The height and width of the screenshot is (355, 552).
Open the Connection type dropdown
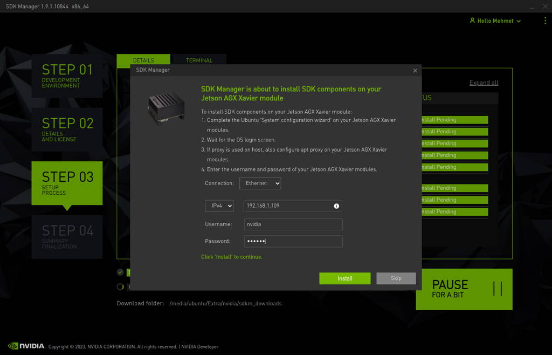(x=260, y=183)
